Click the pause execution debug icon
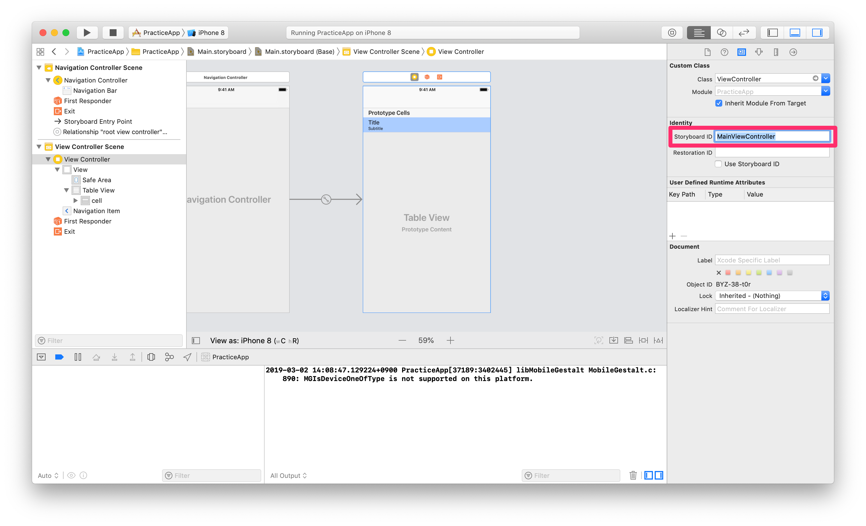The image size is (866, 526). point(78,357)
